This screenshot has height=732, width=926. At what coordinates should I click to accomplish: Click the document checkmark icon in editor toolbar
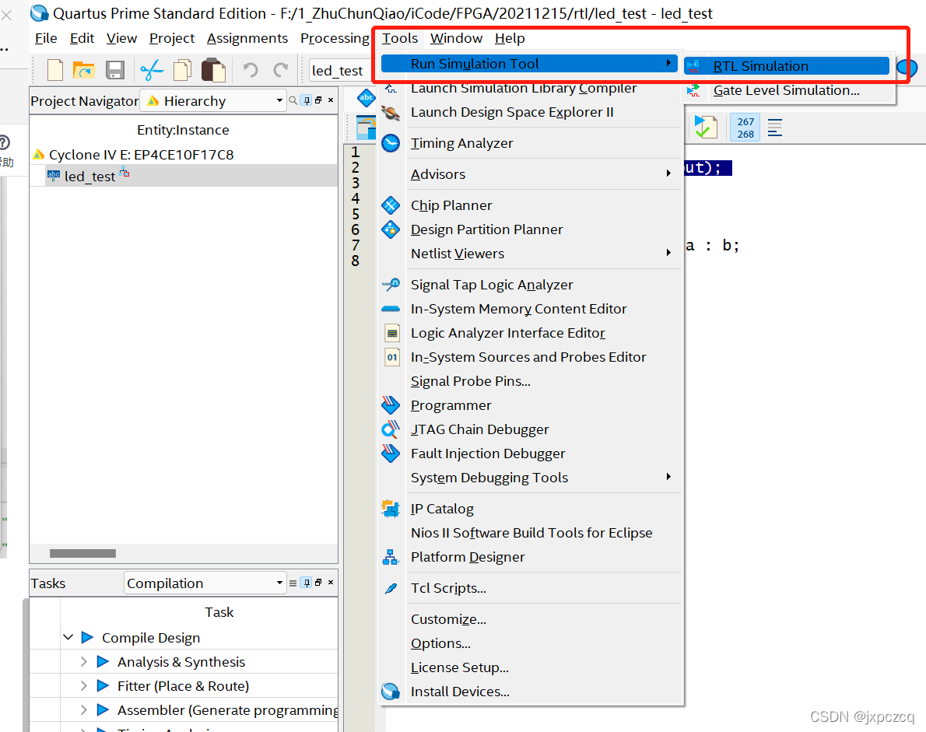click(706, 127)
